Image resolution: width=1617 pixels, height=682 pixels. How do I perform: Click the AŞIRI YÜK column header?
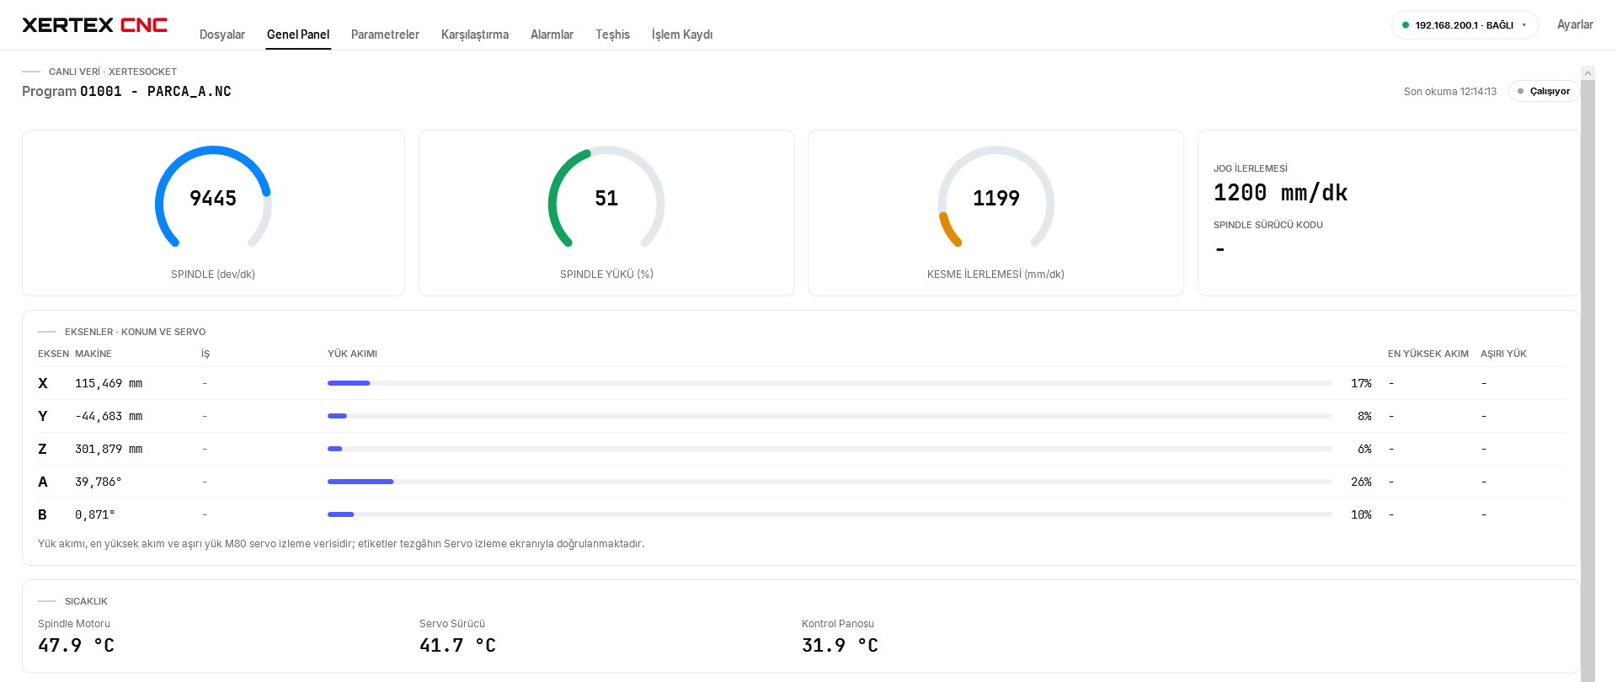click(1503, 354)
